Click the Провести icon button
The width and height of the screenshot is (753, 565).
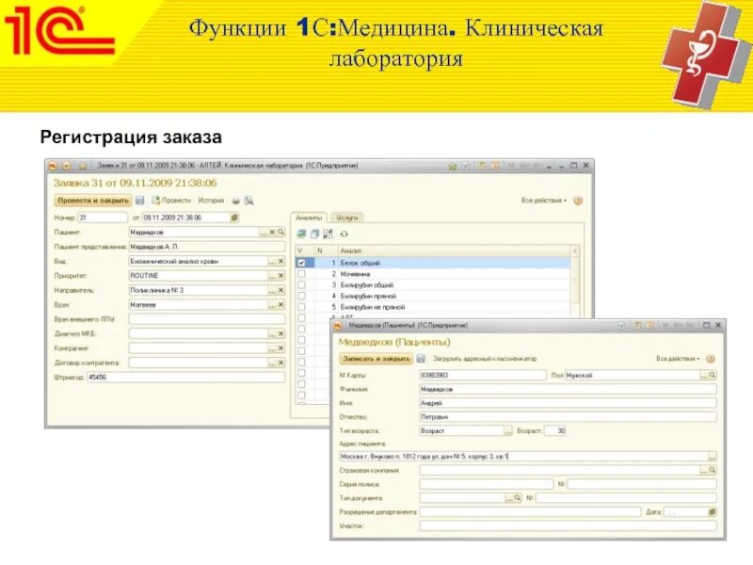click(x=171, y=201)
